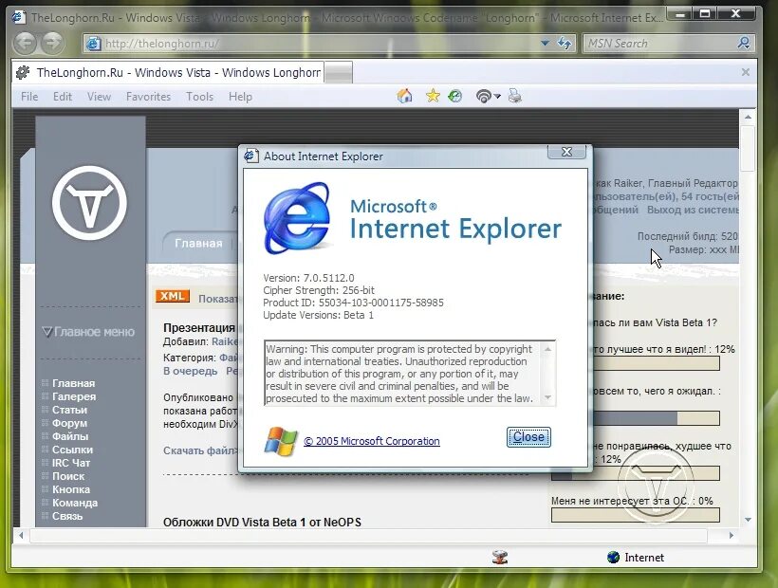Click the MSN Search input box

660,44
